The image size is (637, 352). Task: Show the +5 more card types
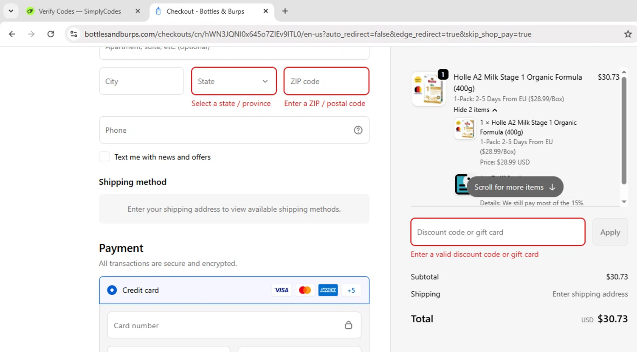pos(351,290)
